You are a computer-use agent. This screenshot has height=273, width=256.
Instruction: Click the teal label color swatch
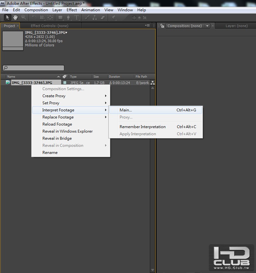(x=65, y=82)
